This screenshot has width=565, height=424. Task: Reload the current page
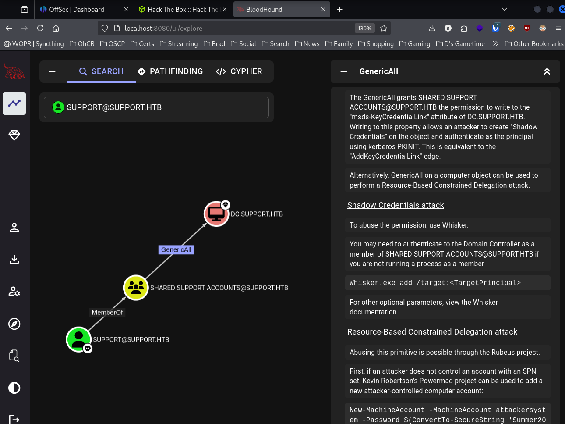coord(40,28)
